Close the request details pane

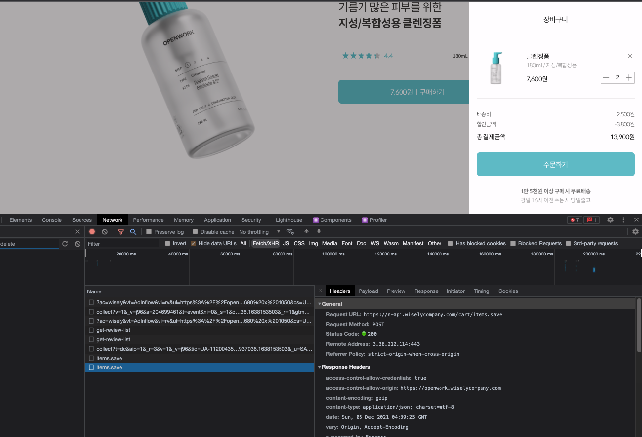click(321, 291)
